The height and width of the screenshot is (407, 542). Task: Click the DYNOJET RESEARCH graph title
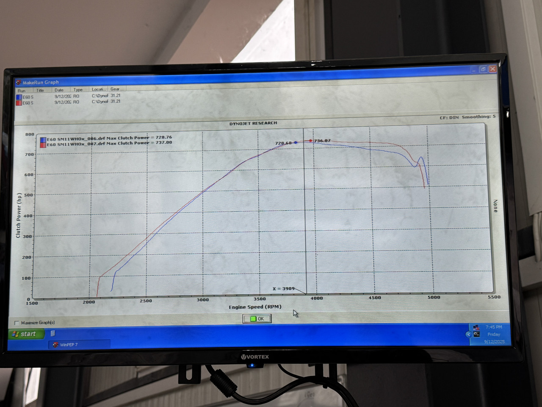point(253,123)
